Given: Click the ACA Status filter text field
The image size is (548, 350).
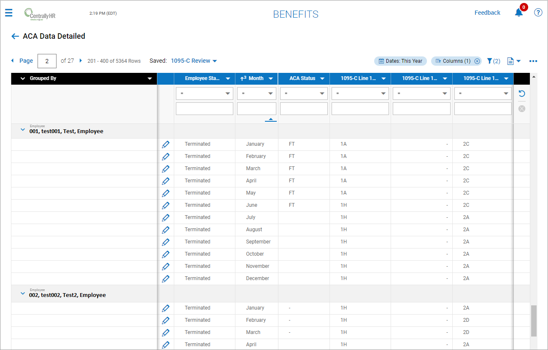Looking at the screenshot, I should [x=304, y=109].
